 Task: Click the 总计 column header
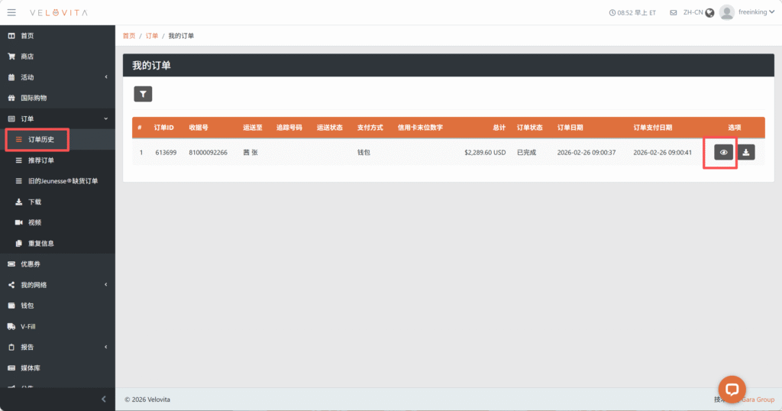click(498, 128)
